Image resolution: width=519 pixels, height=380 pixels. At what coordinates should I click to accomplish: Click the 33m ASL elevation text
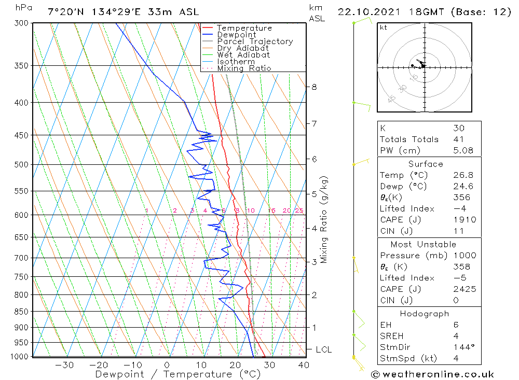point(173,12)
